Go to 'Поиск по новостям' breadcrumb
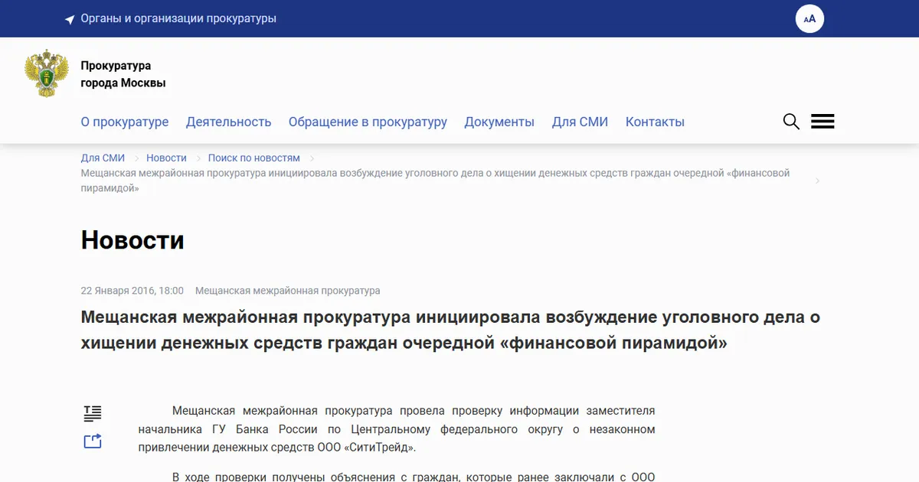This screenshot has width=919, height=482. click(254, 158)
